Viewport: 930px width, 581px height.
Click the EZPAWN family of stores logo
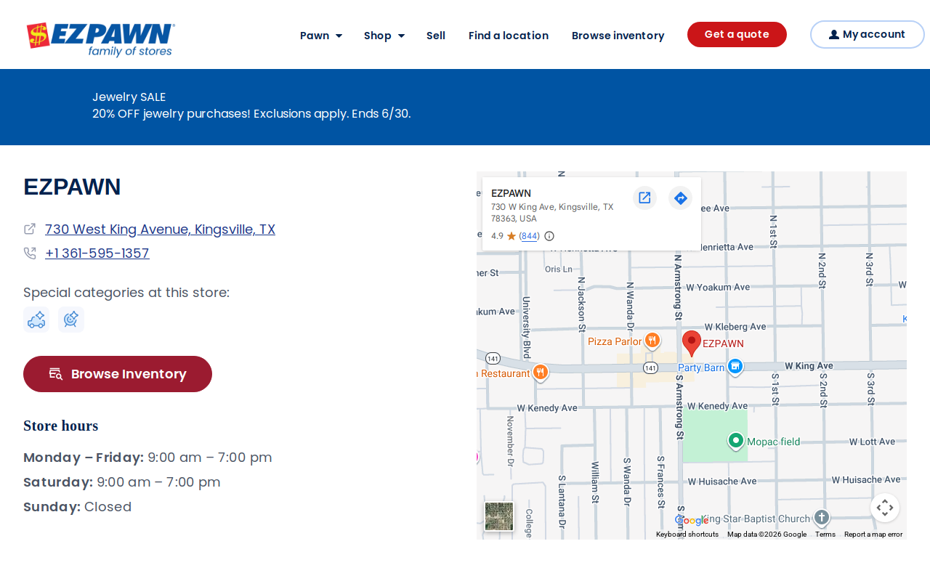click(100, 39)
